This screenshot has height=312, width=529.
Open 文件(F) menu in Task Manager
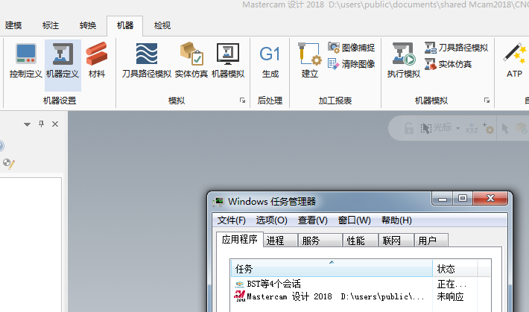tap(232, 220)
